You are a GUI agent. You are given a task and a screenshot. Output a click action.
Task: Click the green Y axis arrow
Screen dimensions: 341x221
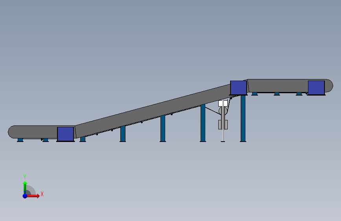click(25, 188)
